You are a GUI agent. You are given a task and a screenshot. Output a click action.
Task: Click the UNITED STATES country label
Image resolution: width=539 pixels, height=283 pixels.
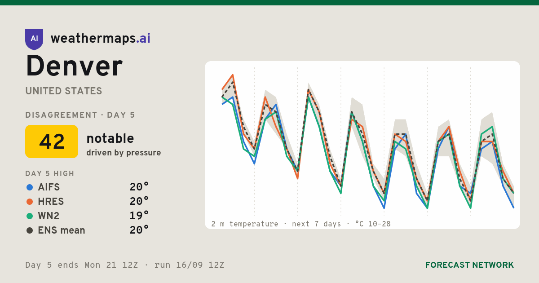(64, 91)
